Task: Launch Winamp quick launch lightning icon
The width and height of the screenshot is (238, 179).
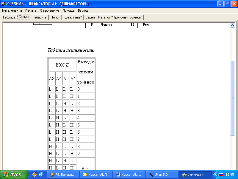Action: click(x=34, y=175)
